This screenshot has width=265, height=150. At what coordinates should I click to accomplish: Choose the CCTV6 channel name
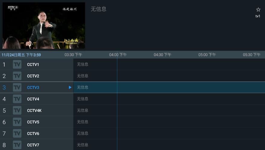[33, 133]
